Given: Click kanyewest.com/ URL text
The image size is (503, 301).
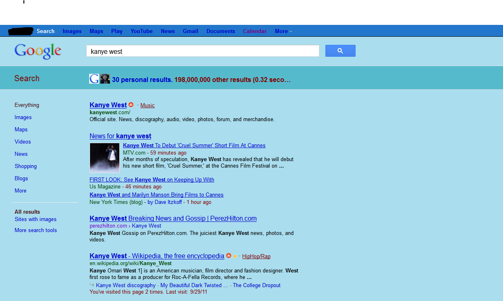Looking at the screenshot, I should (110, 112).
